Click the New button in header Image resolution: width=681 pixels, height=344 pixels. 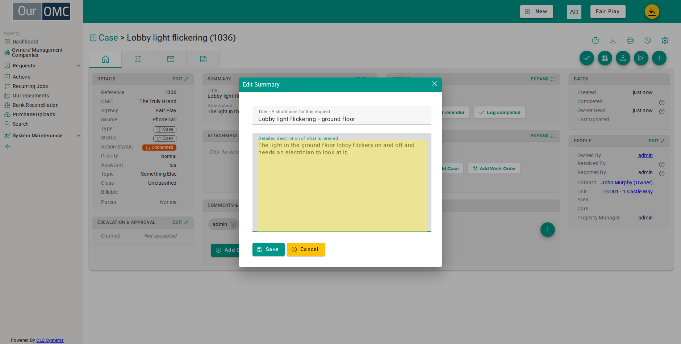pyautogui.click(x=536, y=12)
